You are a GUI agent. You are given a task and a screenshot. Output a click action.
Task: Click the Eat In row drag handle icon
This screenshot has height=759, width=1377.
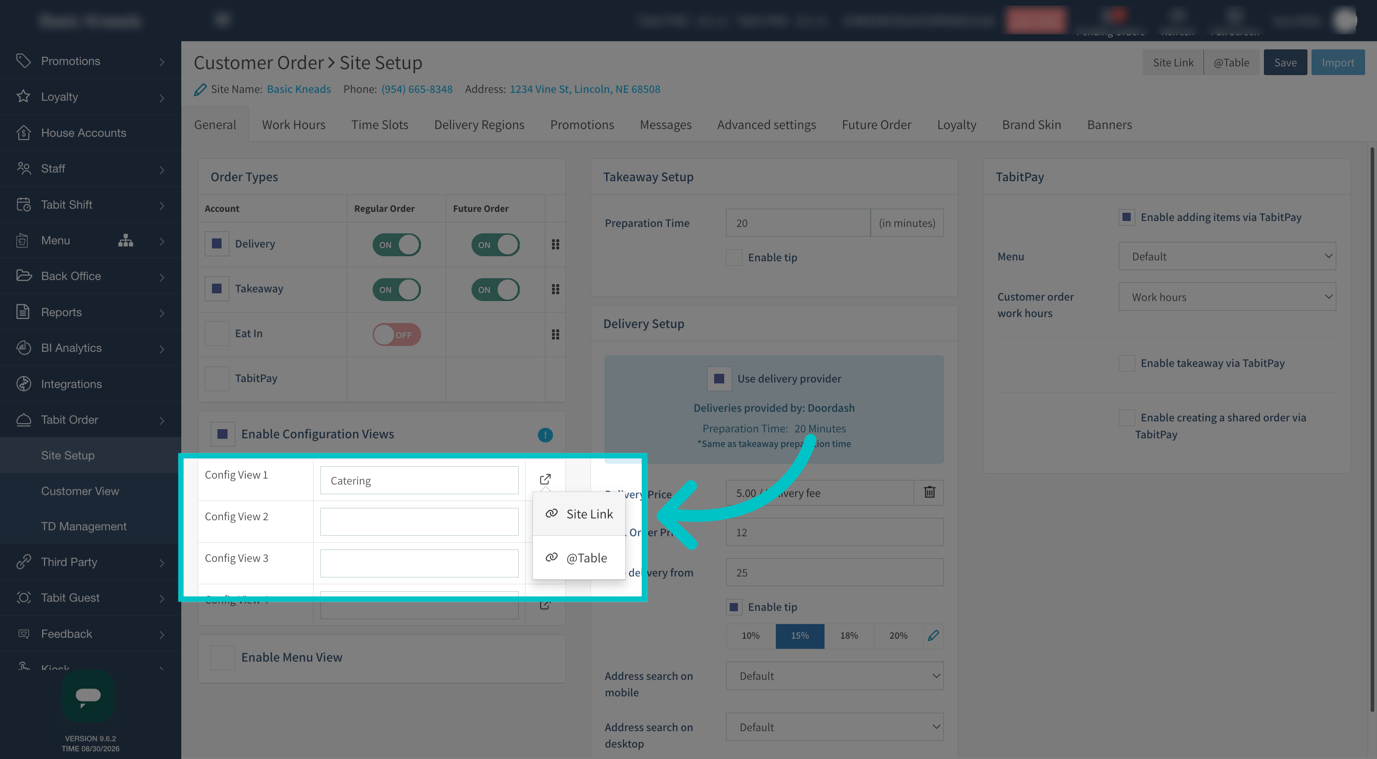(x=555, y=334)
